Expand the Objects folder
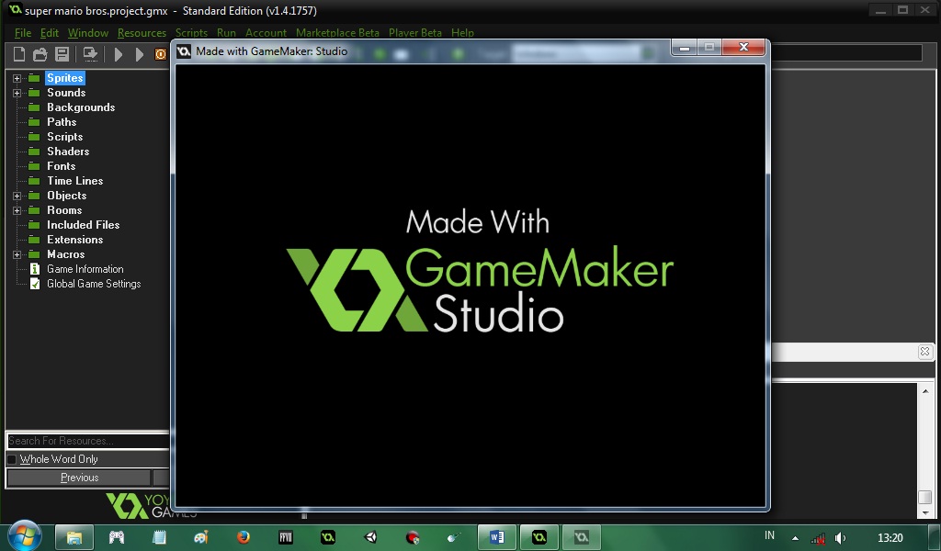941x551 pixels. point(16,196)
